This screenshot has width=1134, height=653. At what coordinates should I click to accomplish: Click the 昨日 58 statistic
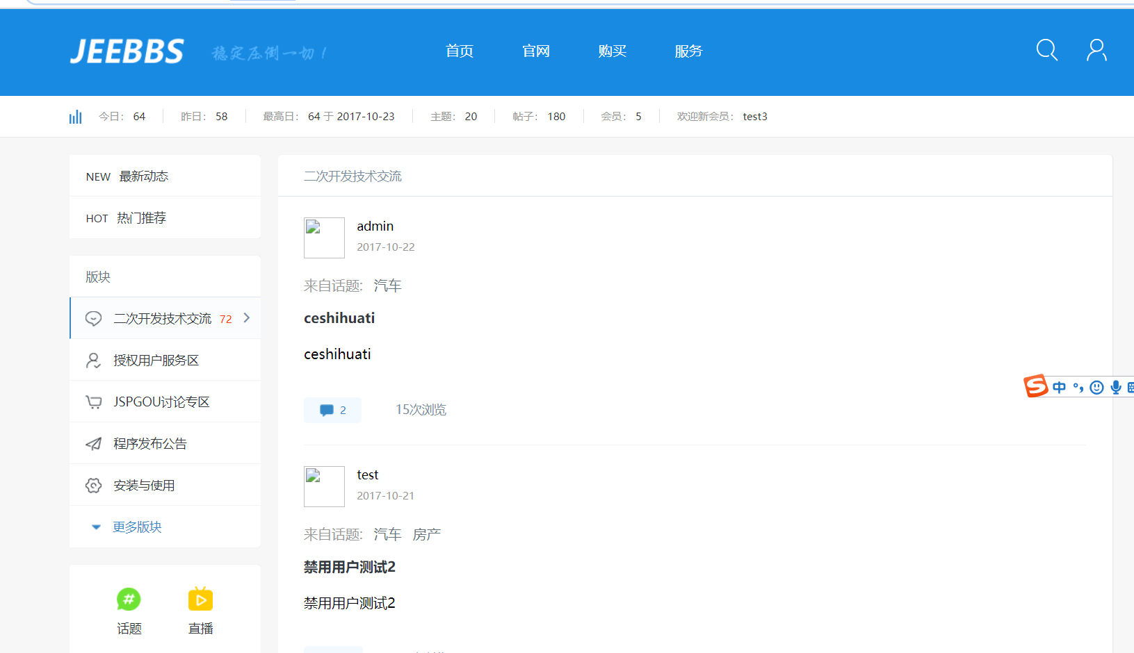(204, 117)
